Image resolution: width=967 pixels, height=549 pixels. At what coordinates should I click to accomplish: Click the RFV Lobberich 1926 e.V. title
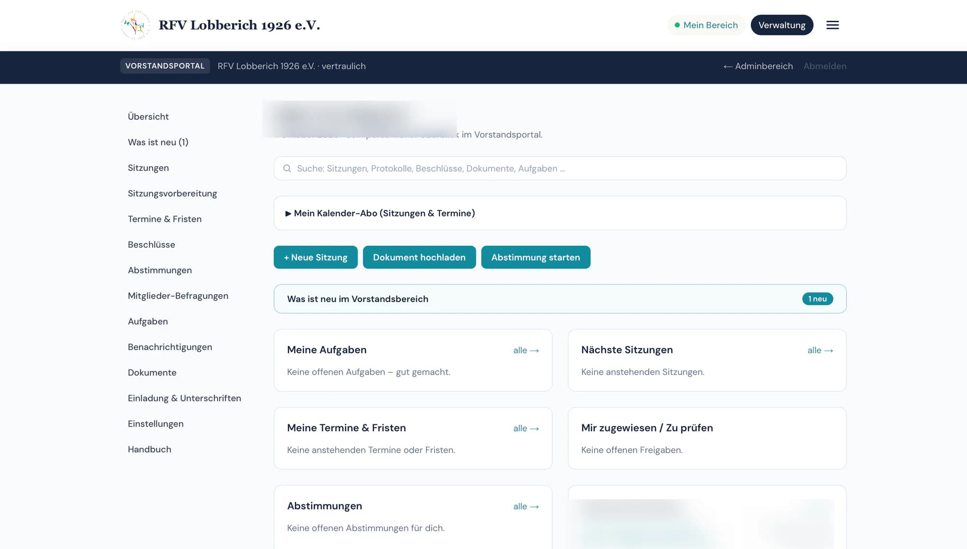tap(239, 25)
